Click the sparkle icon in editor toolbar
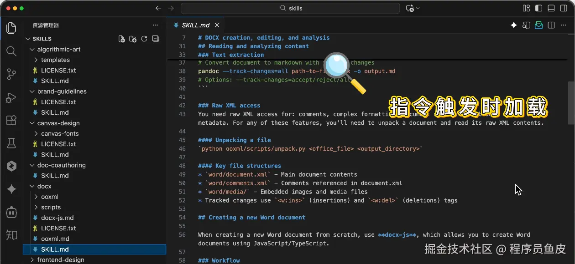 coord(514,25)
